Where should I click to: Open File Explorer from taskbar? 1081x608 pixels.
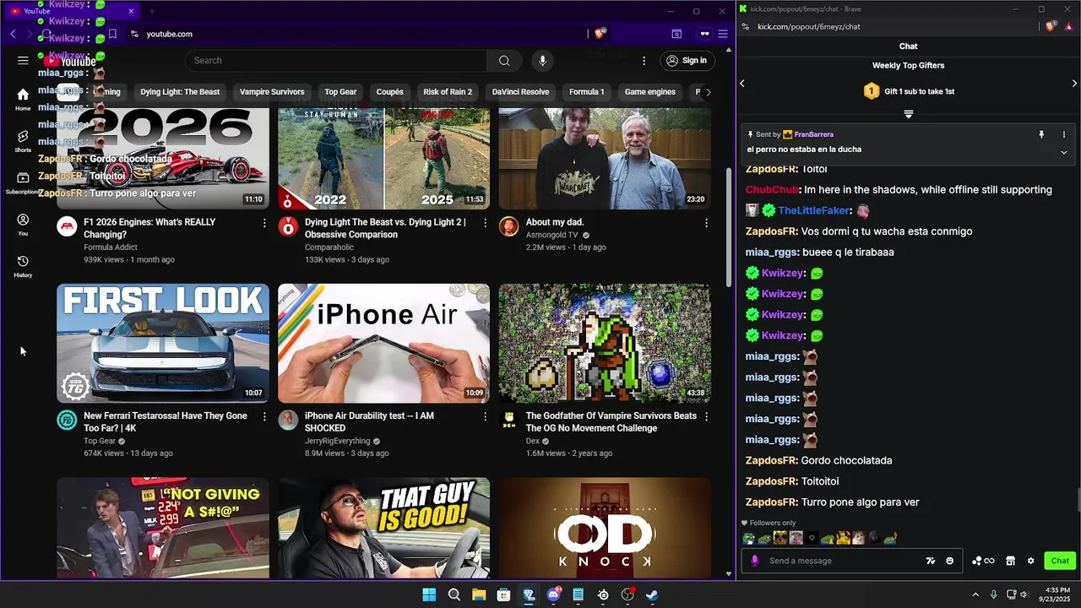(x=479, y=594)
